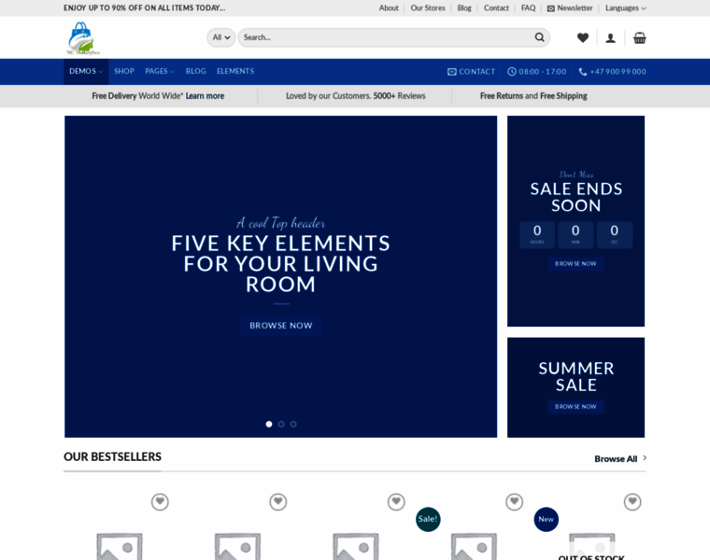Open the Elements menu item

click(x=235, y=72)
